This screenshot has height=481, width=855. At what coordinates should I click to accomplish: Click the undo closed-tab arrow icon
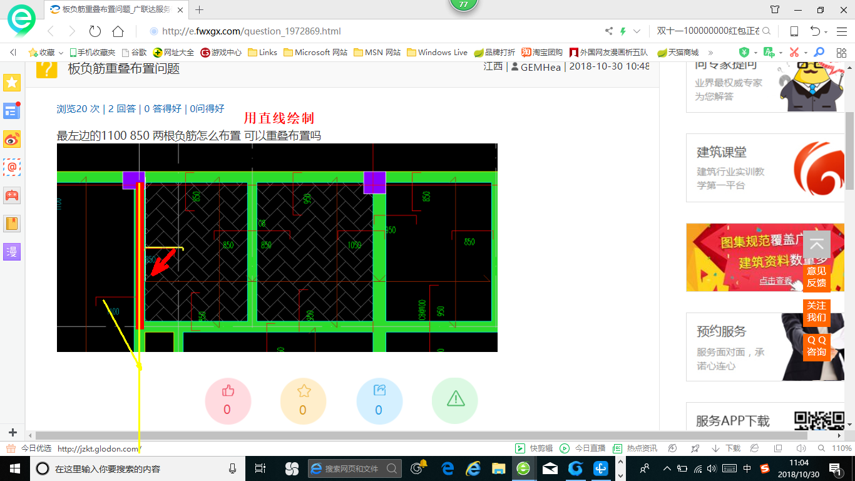point(815,31)
